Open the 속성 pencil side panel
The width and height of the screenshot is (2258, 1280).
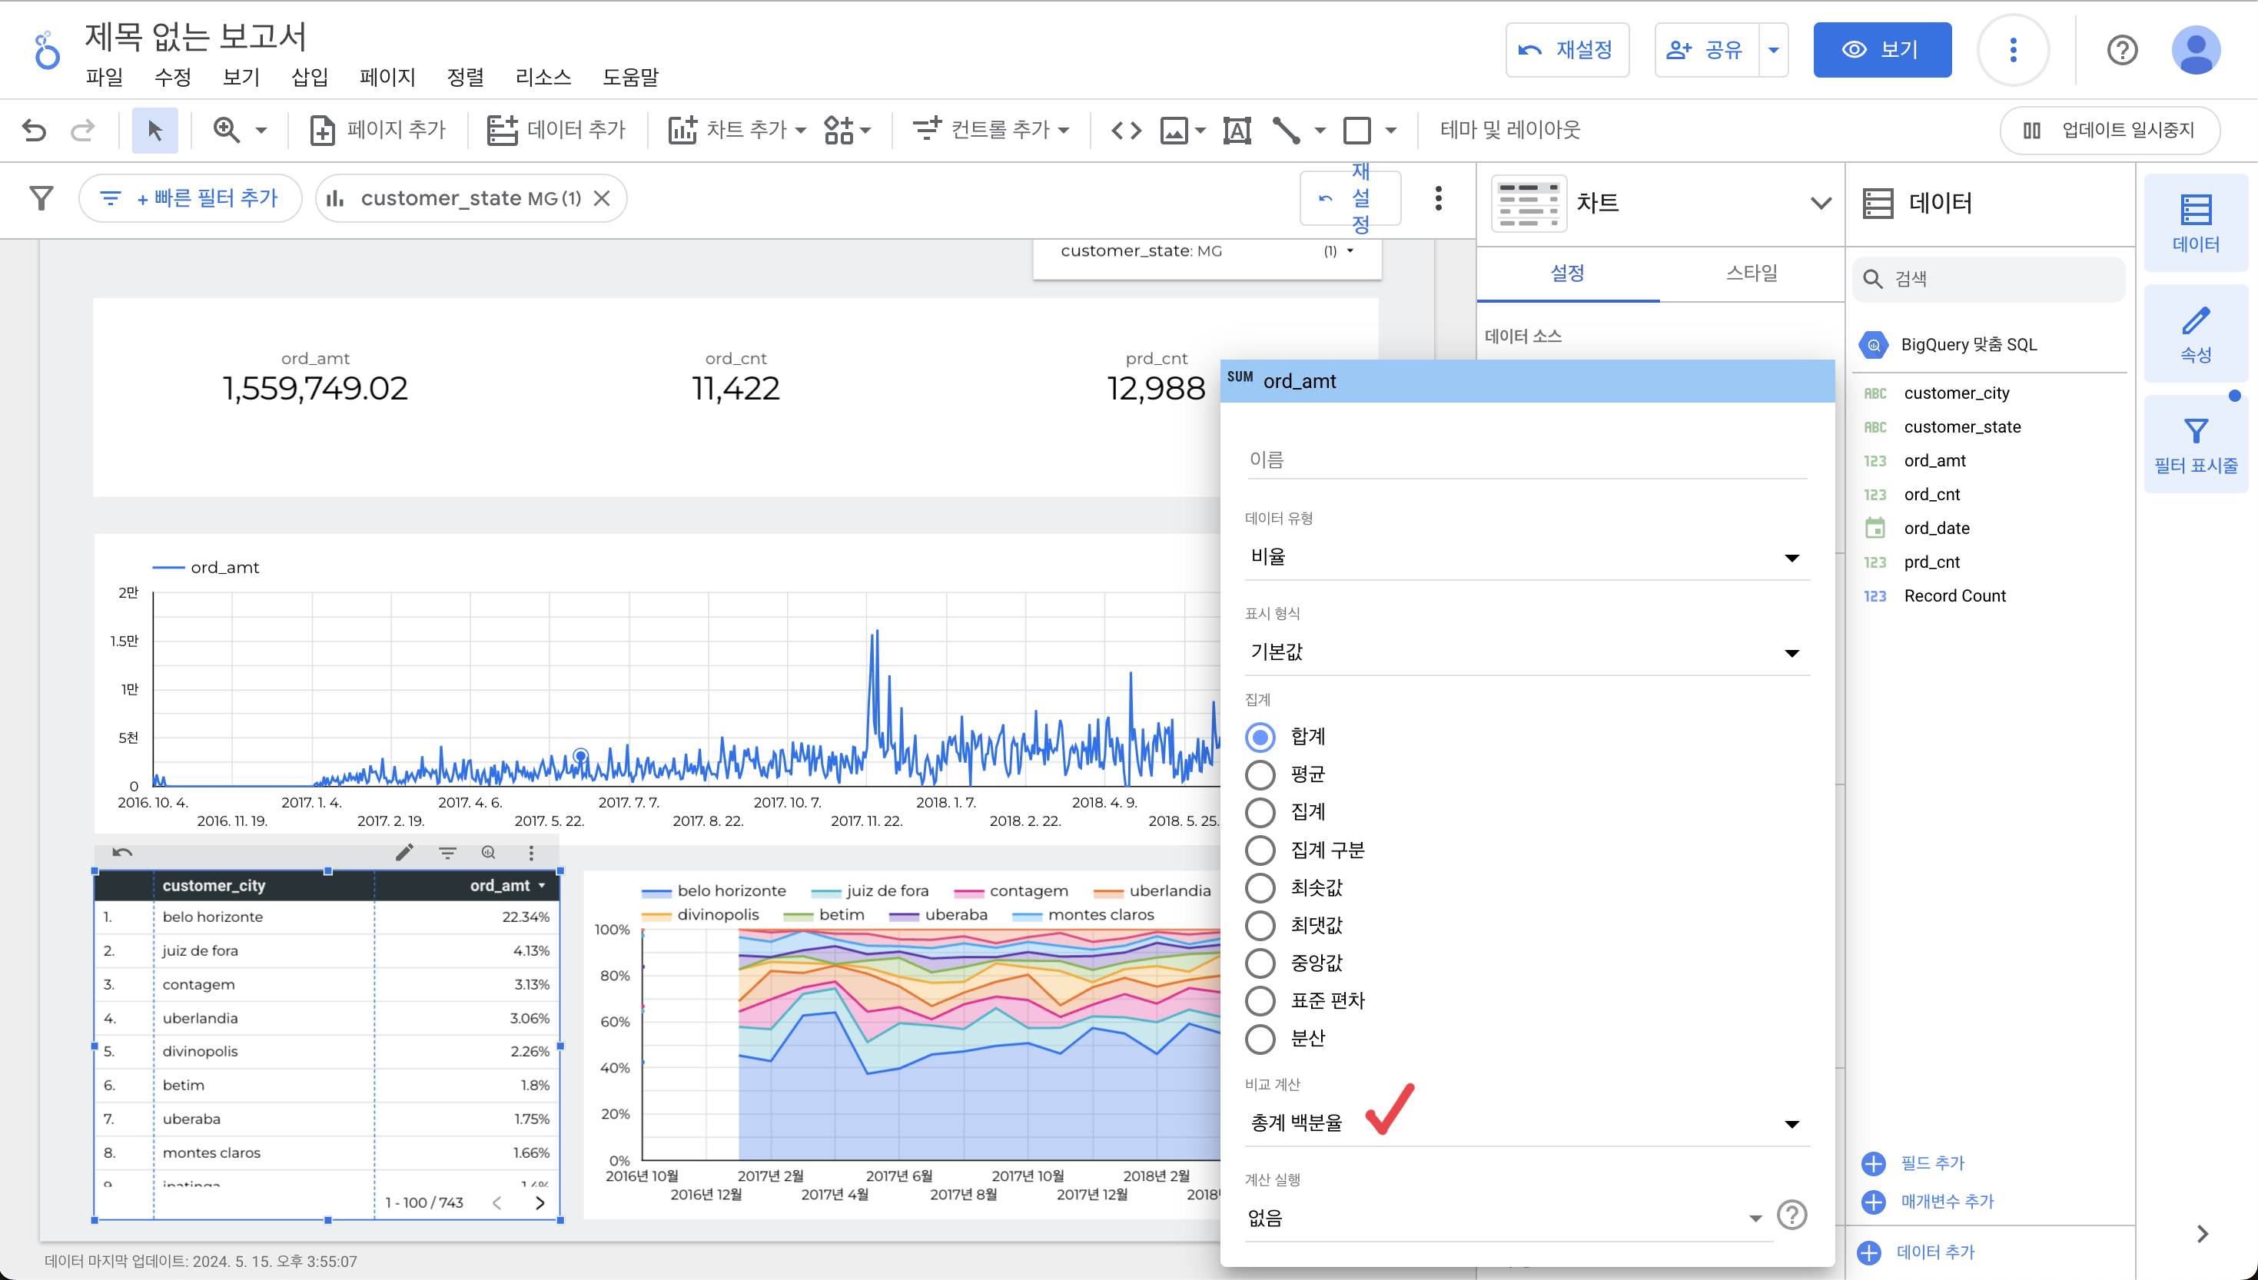coord(2195,333)
